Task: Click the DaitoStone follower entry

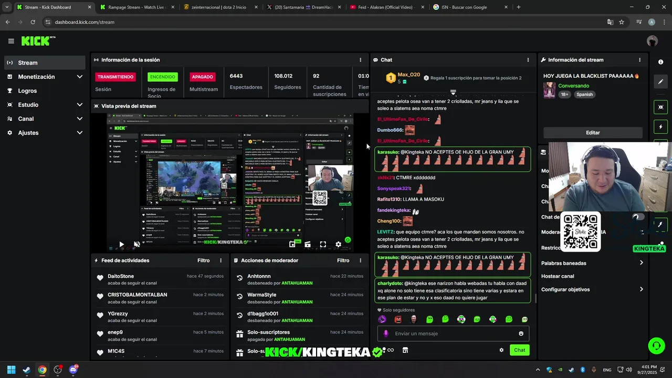Action: point(160,279)
